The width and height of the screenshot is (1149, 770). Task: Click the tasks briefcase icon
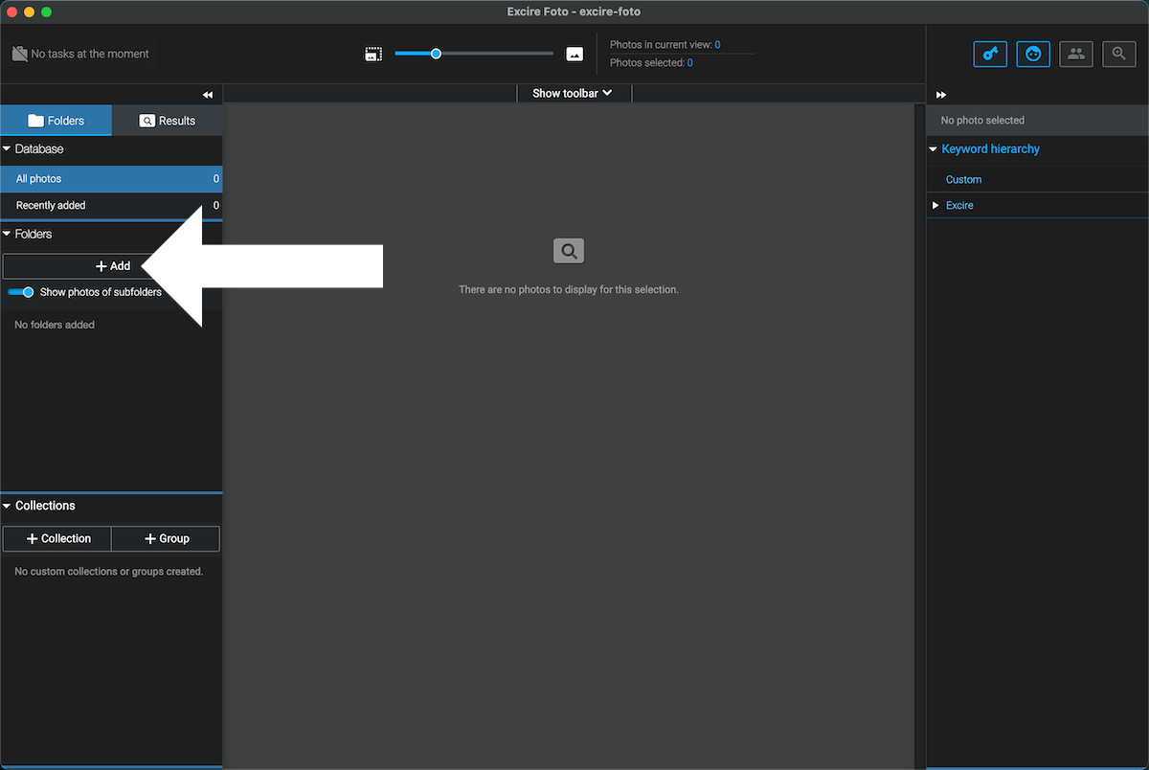pyautogui.click(x=19, y=54)
